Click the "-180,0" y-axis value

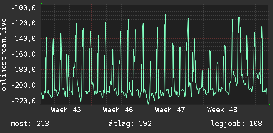pos(23,70)
